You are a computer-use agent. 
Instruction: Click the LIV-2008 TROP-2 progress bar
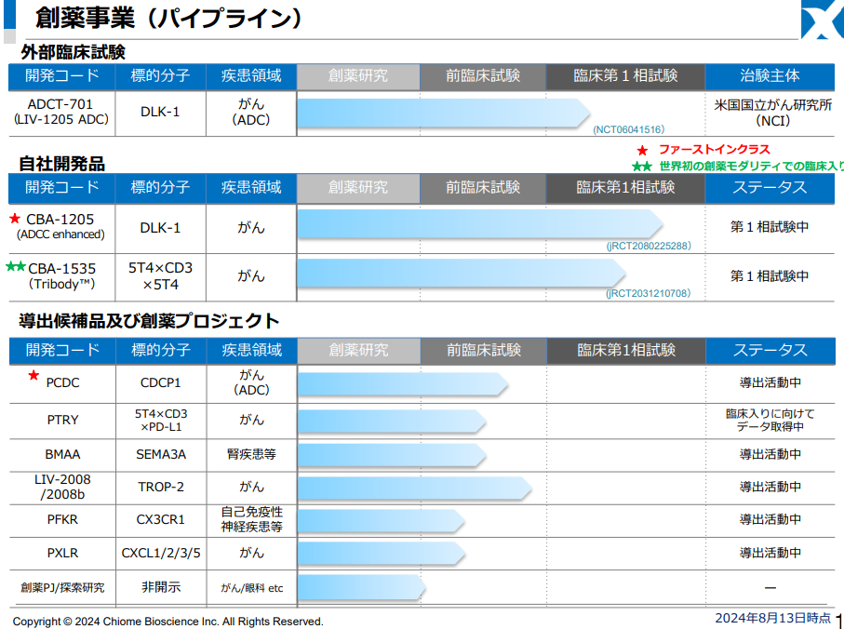pyautogui.click(x=414, y=487)
